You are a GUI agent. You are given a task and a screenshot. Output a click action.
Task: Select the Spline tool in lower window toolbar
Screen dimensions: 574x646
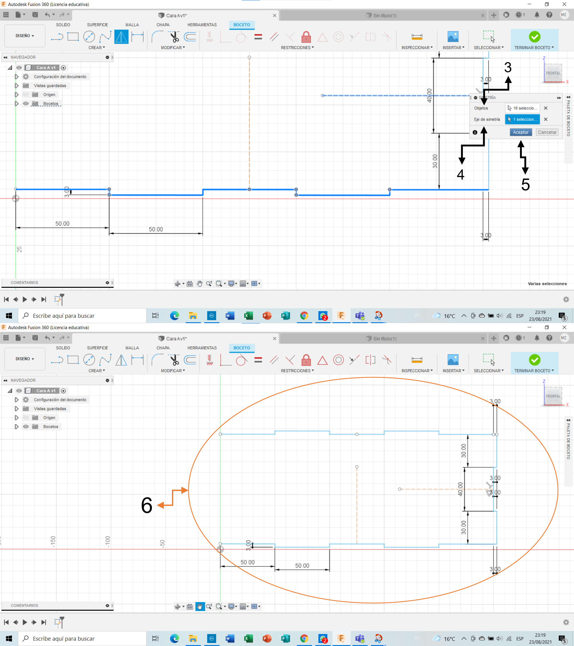point(105,360)
